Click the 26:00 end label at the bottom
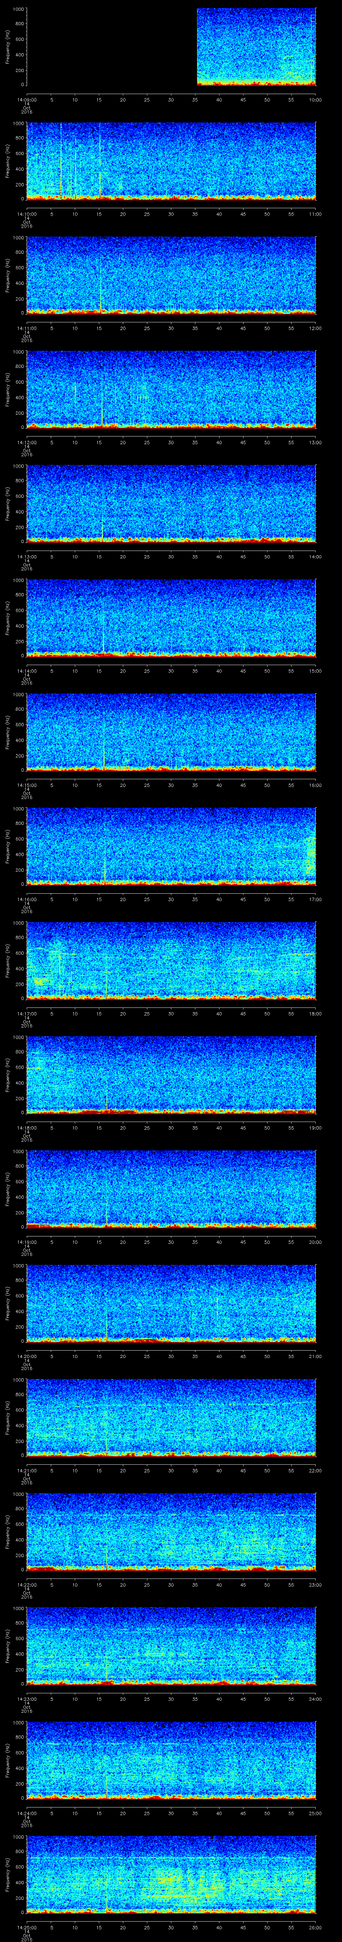342x1942 pixels. [x=315, y=1928]
